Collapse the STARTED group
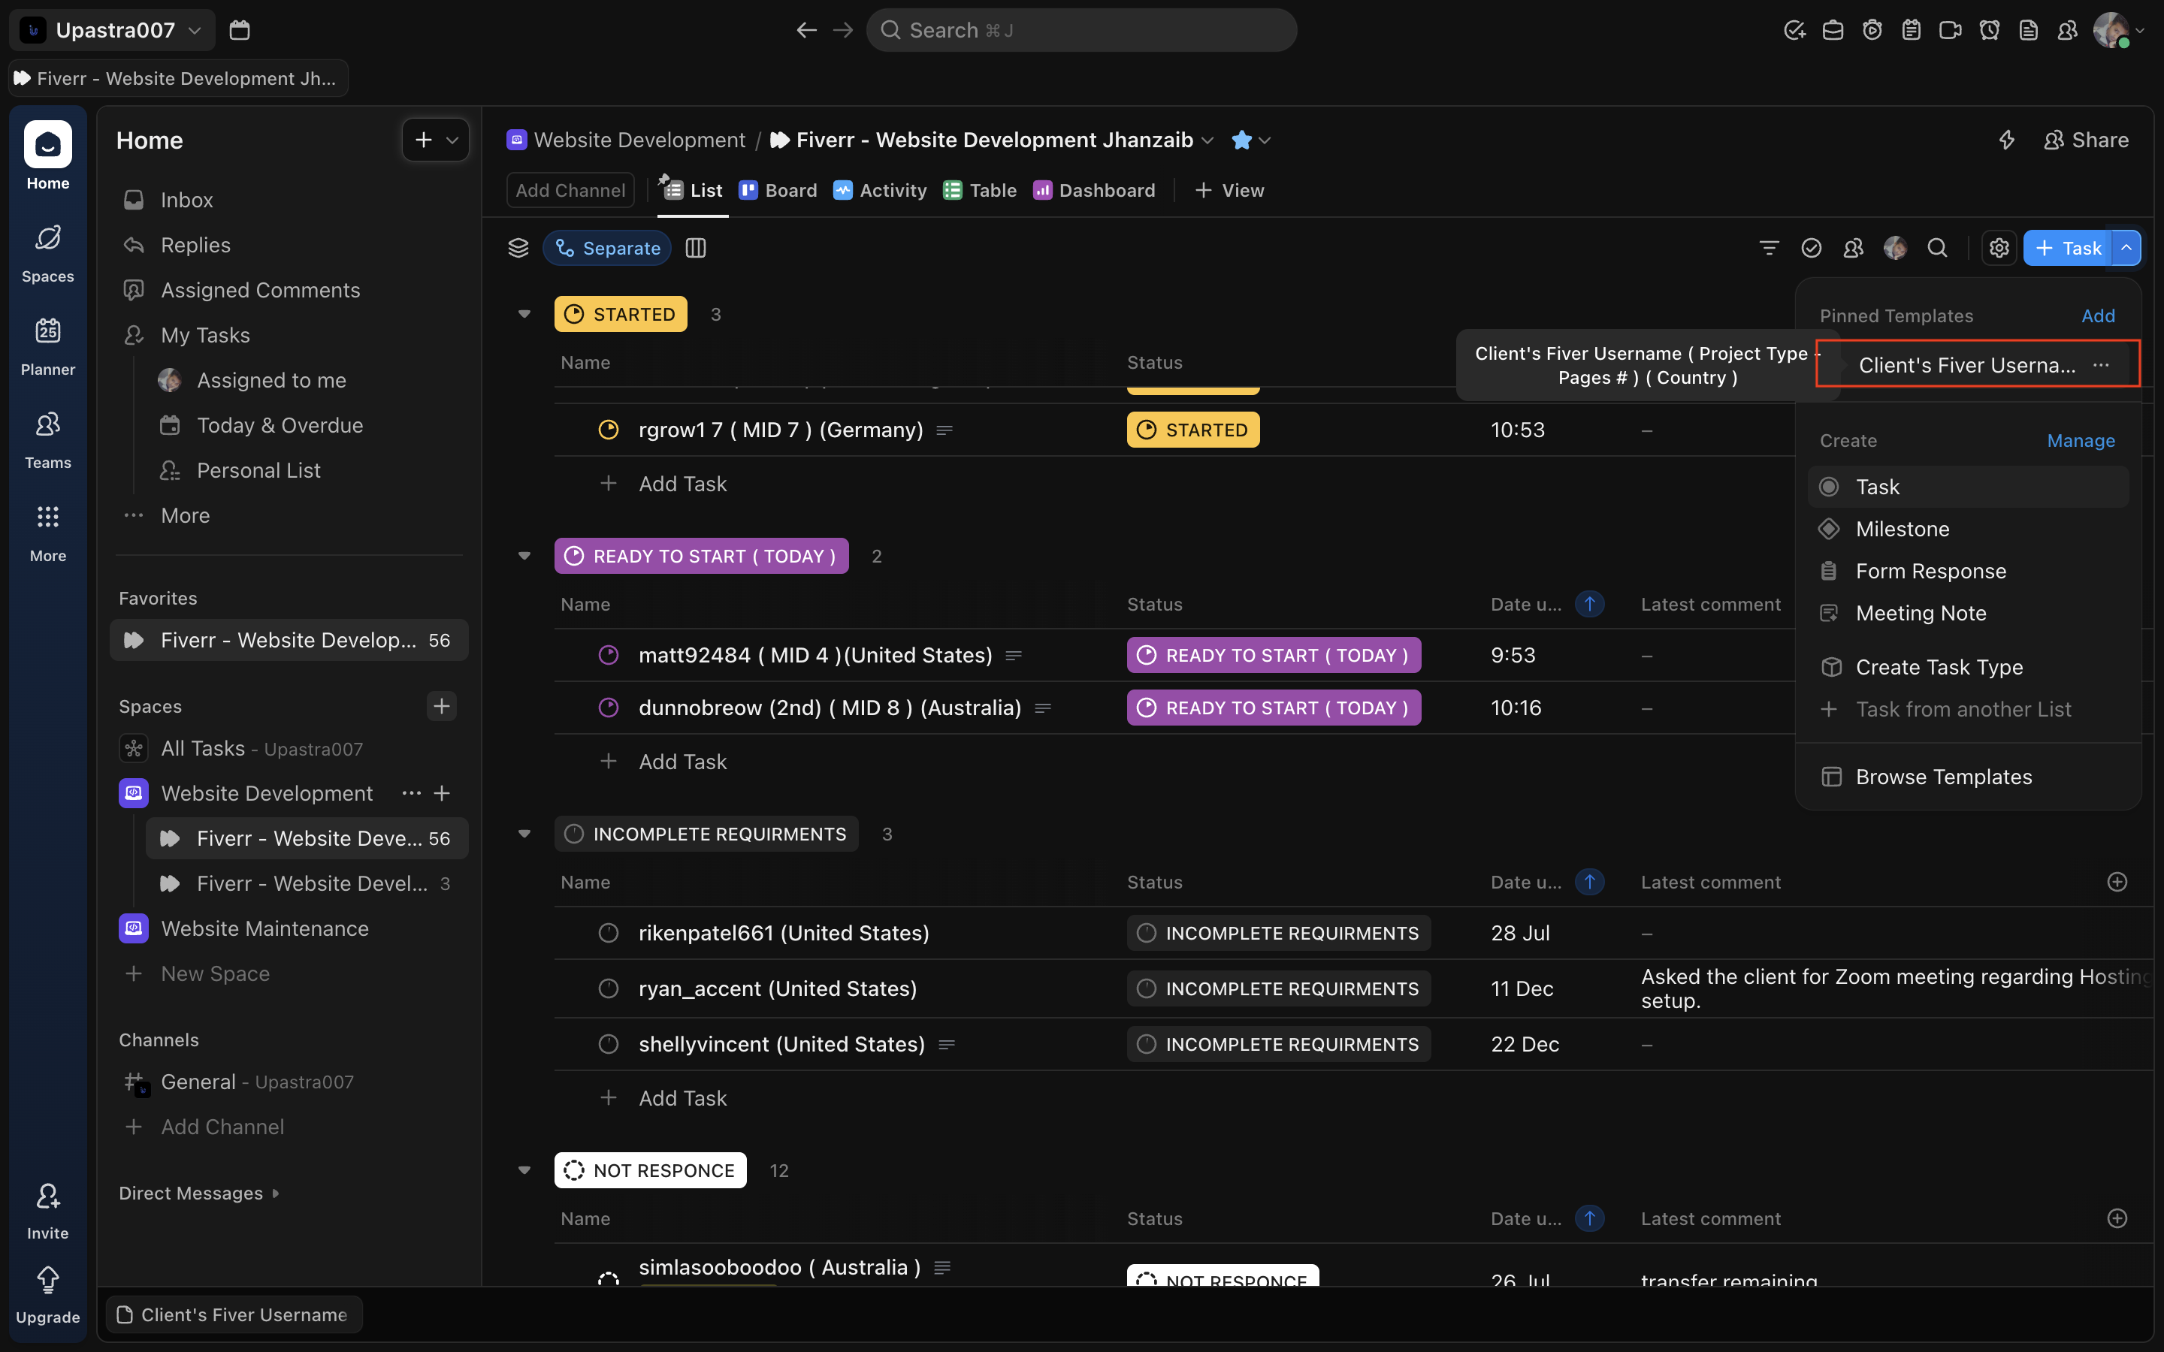Image resolution: width=2164 pixels, height=1352 pixels. pyautogui.click(x=524, y=314)
